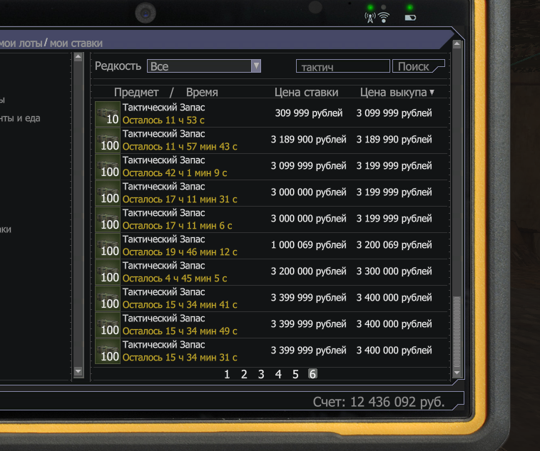Select bid price 309 999 рублей
Image resolution: width=540 pixels, height=451 pixels.
coord(309,113)
